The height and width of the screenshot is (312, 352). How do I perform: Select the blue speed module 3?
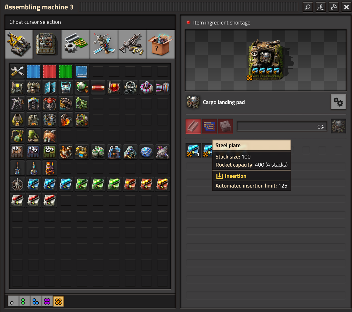point(66,184)
